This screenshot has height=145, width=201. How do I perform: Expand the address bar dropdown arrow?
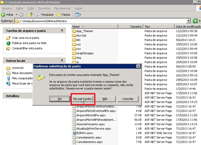tap(189, 21)
